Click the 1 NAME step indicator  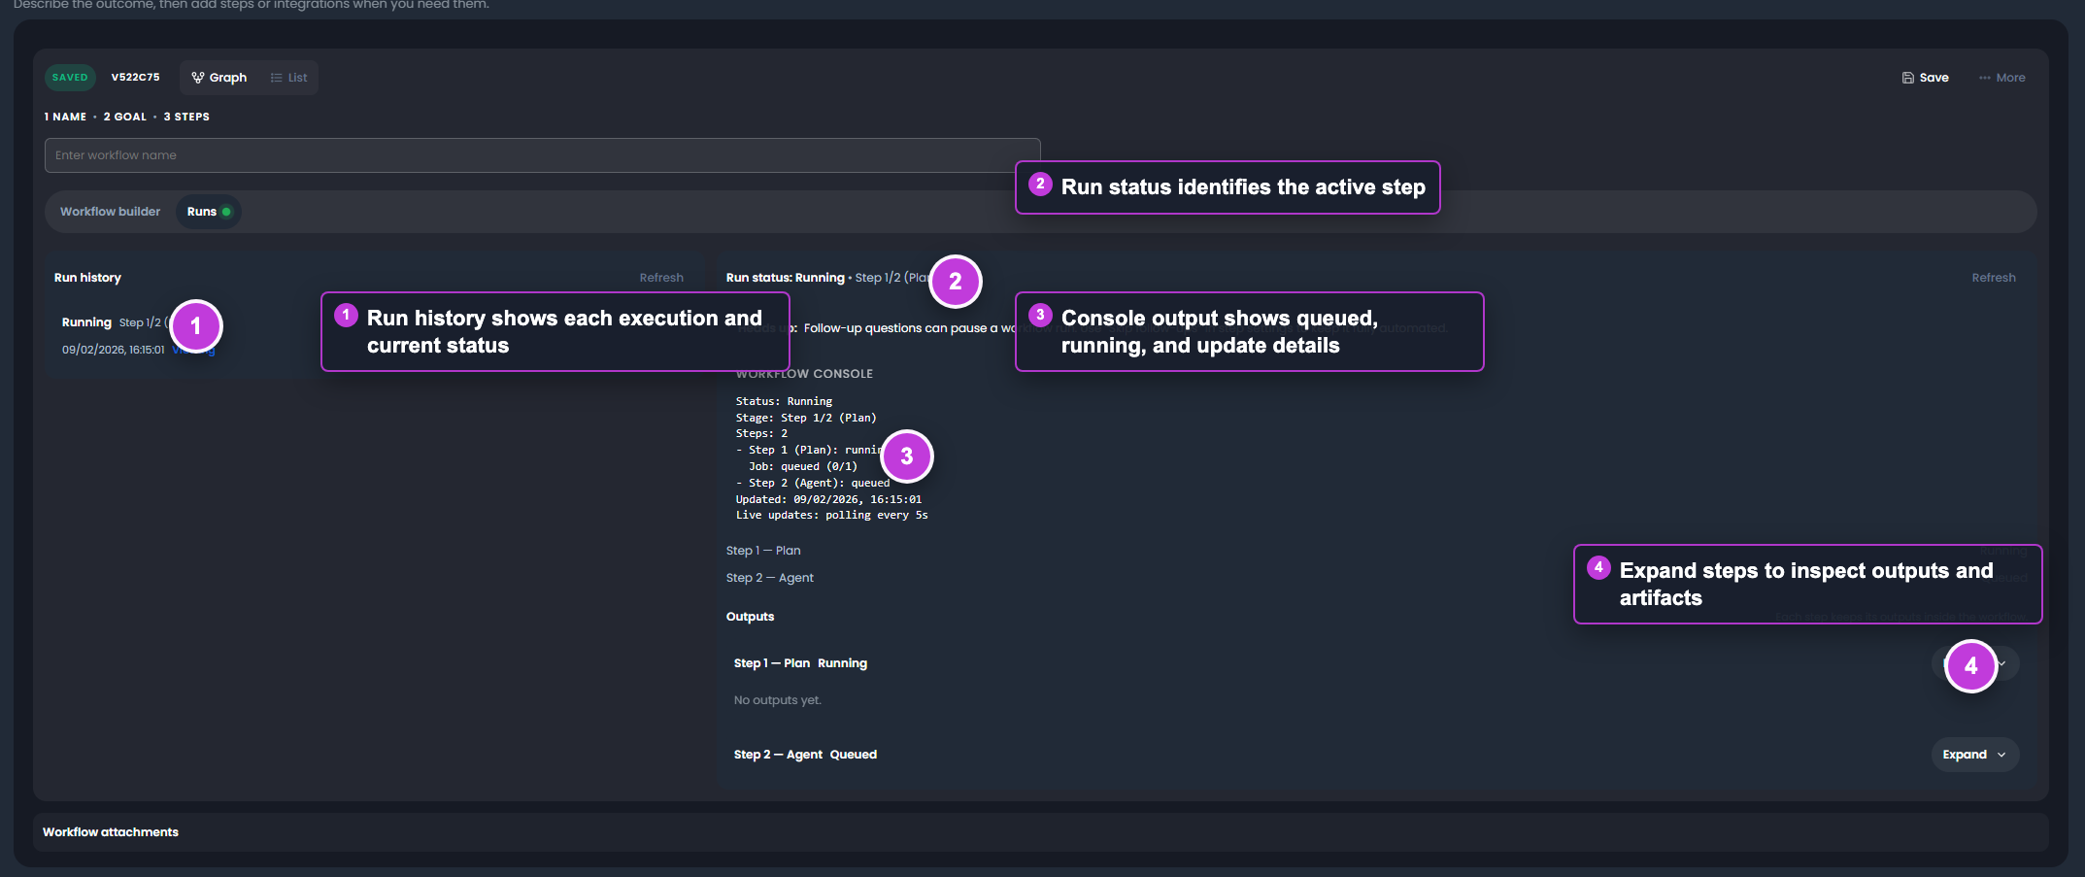coord(65,117)
